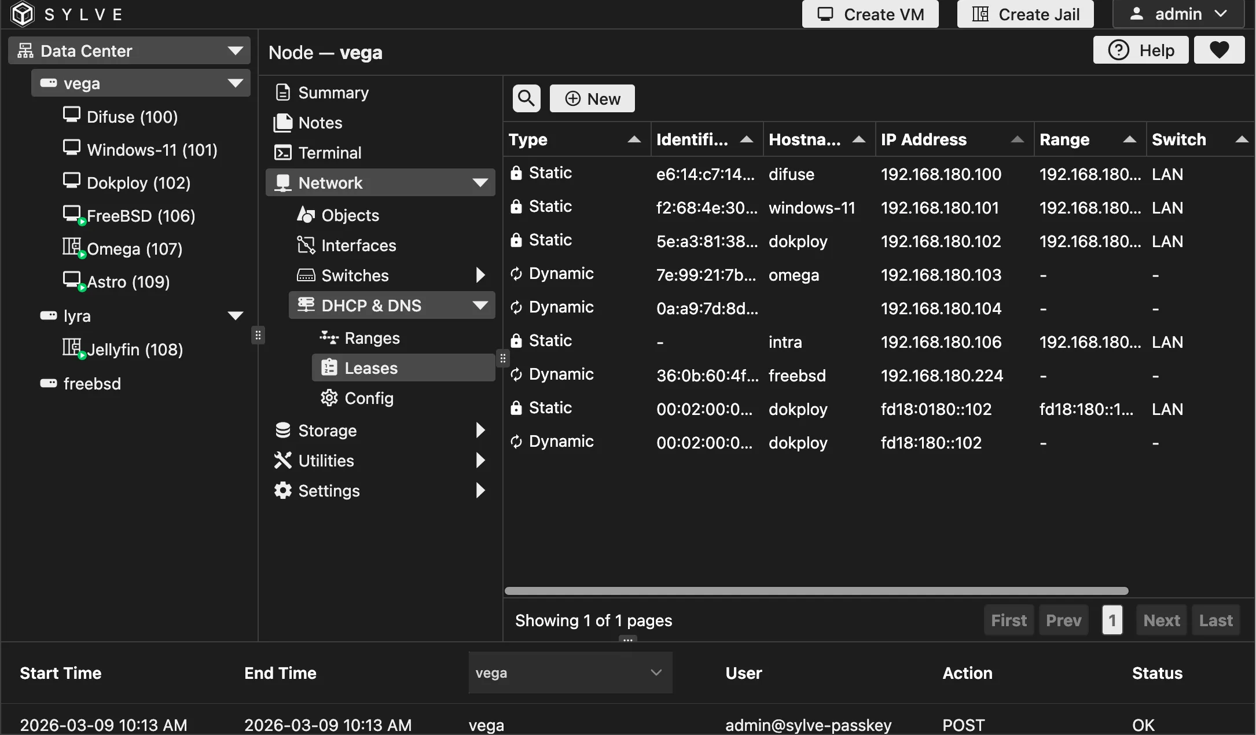Select the Summary section for node vega
The image size is (1256, 735).
[333, 92]
